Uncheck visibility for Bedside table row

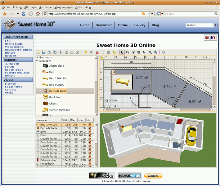[90, 128]
